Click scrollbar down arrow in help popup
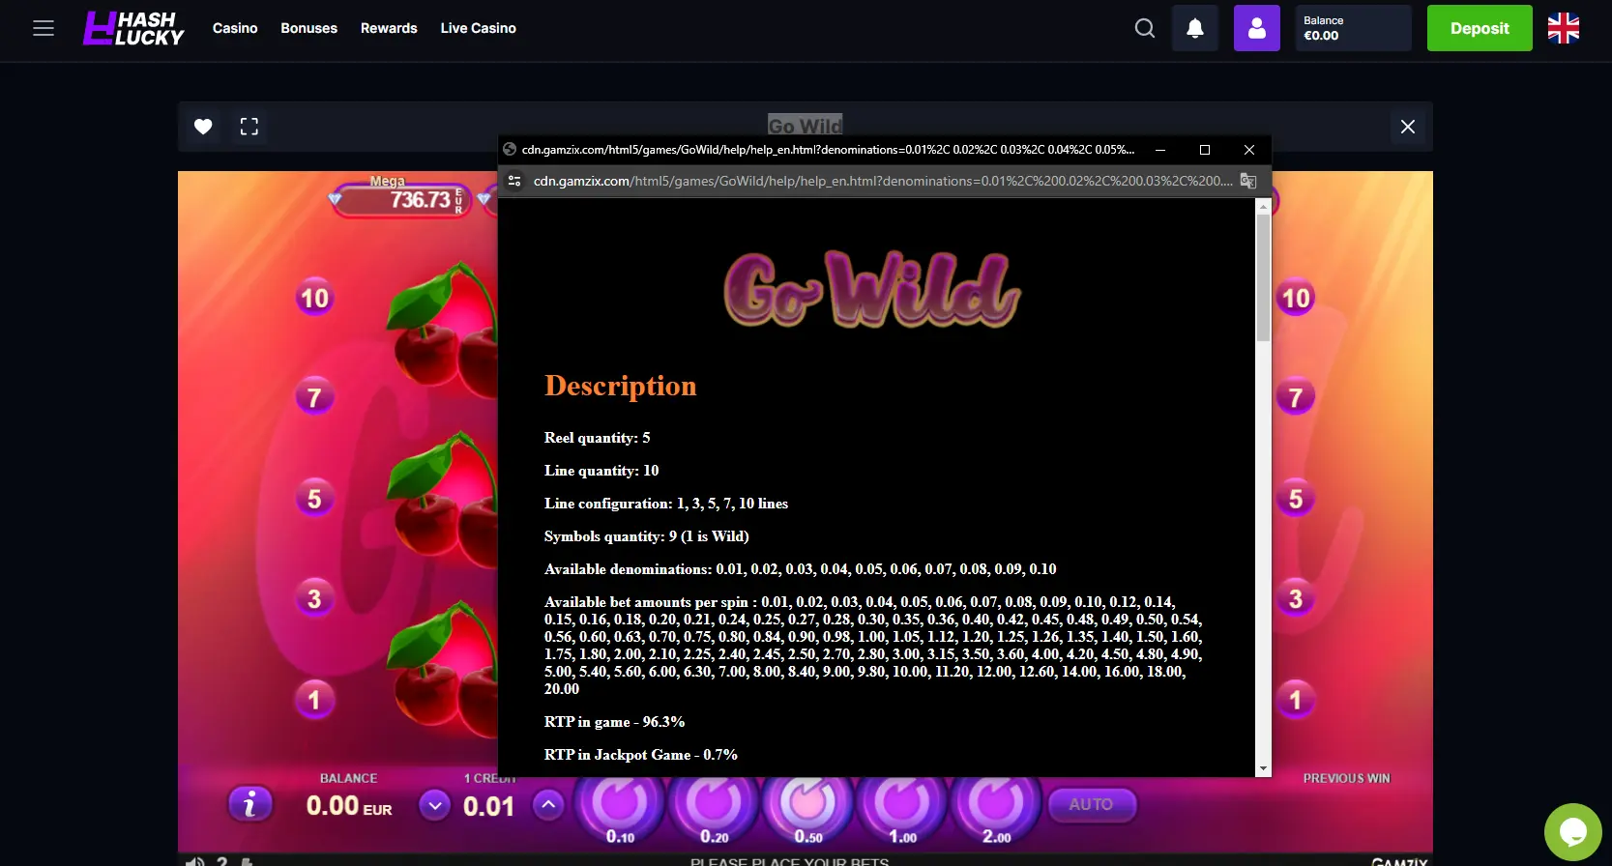Viewport: 1612px width, 866px height. [1263, 769]
